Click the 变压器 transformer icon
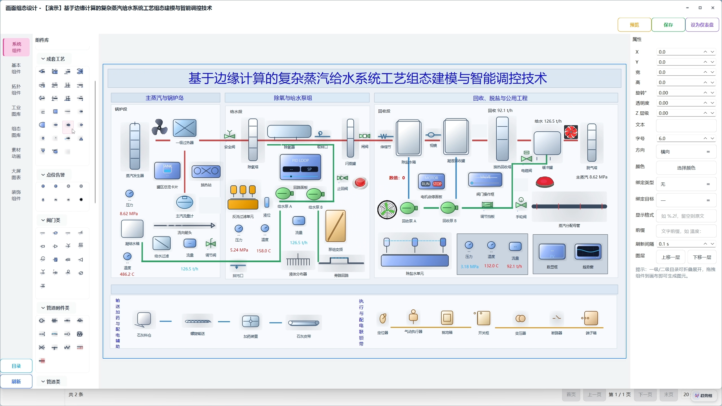This screenshot has width=722, height=406. point(520,319)
